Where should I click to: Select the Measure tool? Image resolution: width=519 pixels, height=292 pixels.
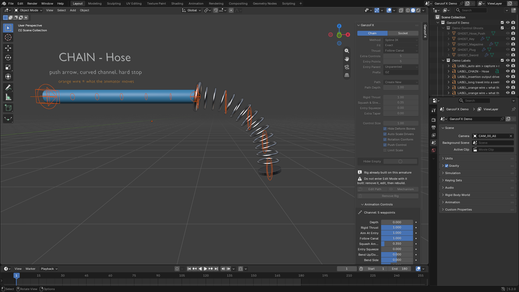[8, 97]
